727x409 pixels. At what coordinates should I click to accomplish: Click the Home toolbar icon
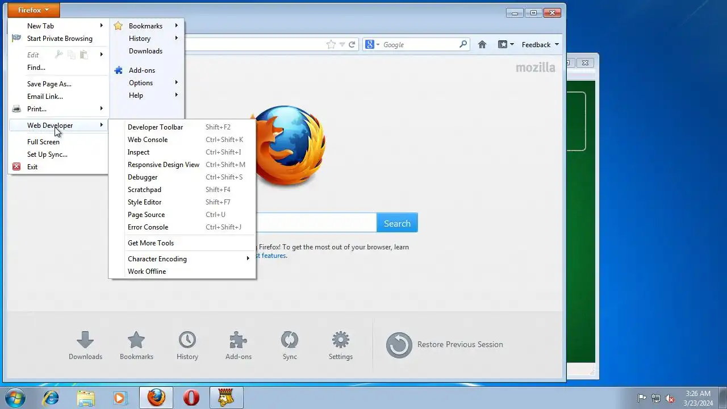pos(482,44)
